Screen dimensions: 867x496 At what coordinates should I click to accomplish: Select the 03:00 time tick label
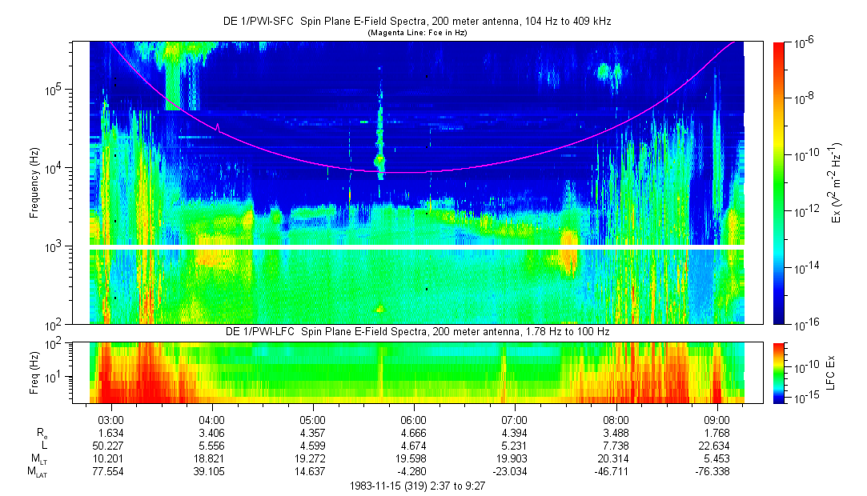(110, 420)
